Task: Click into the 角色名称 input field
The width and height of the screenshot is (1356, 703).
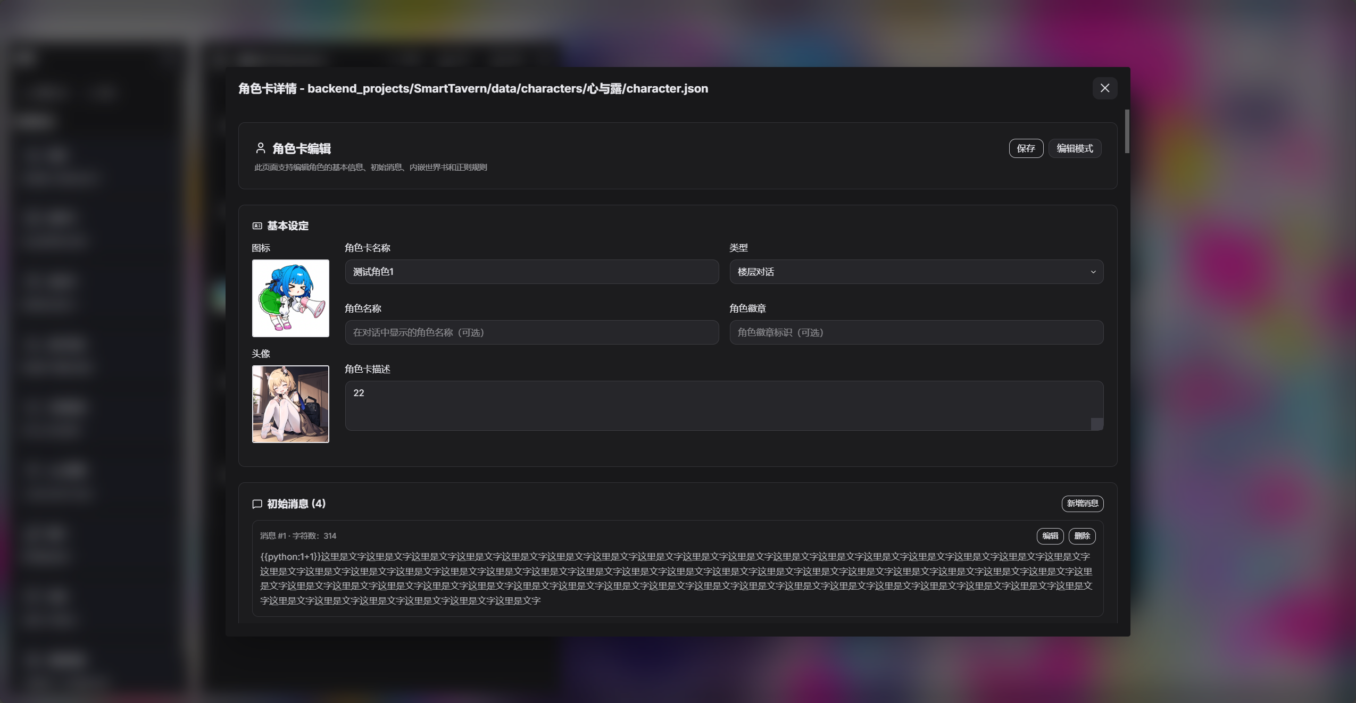Action: (532, 332)
